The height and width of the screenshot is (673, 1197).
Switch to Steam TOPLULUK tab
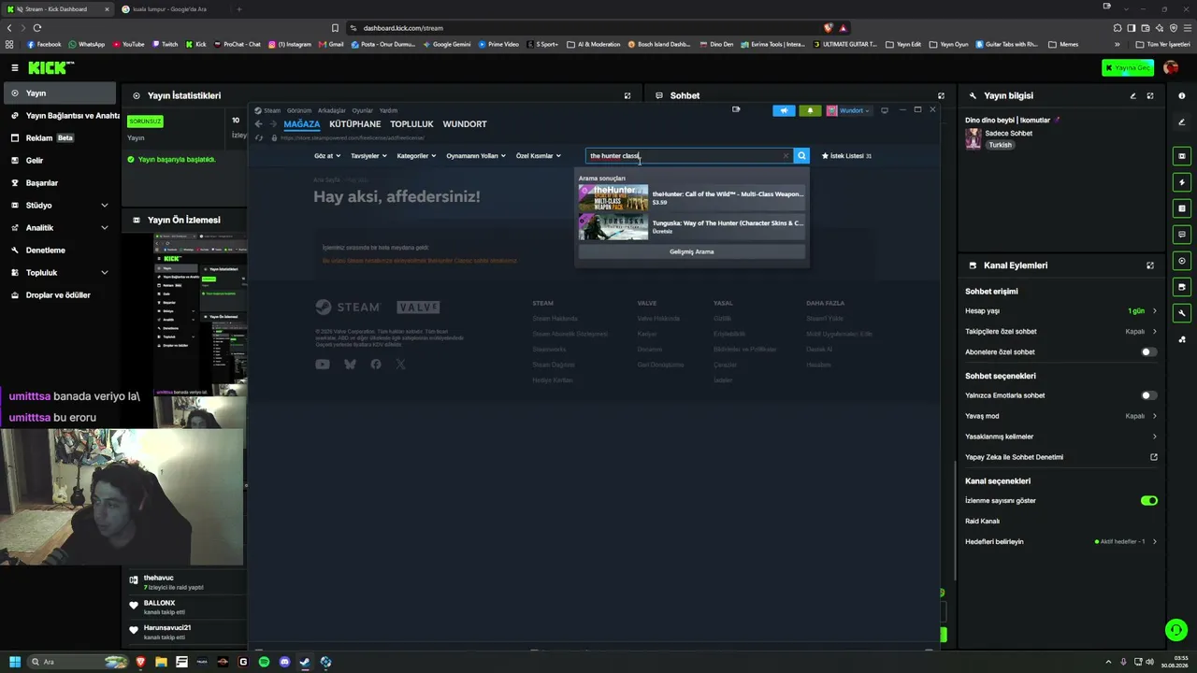411,124
